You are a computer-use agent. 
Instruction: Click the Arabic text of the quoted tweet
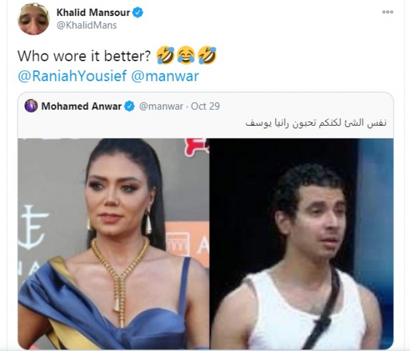(316, 123)
